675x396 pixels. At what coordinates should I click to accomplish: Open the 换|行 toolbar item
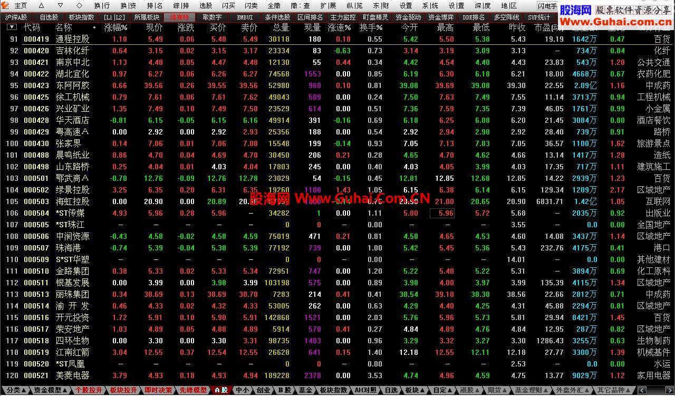click(x=102, y=5)
